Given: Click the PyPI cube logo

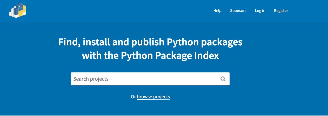Looking at the screenshot, I should (17, 11).
